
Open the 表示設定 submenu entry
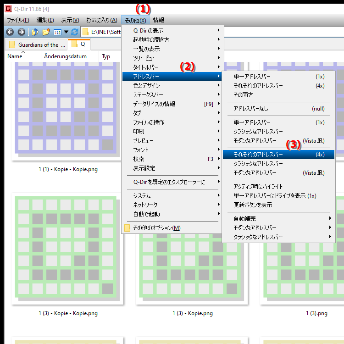(172, 168)
